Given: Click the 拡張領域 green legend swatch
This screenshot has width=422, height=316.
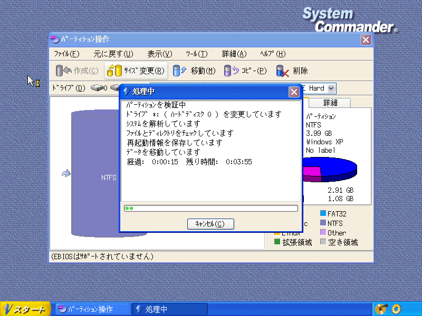Looking at the screenshot, I should point(277,242).
